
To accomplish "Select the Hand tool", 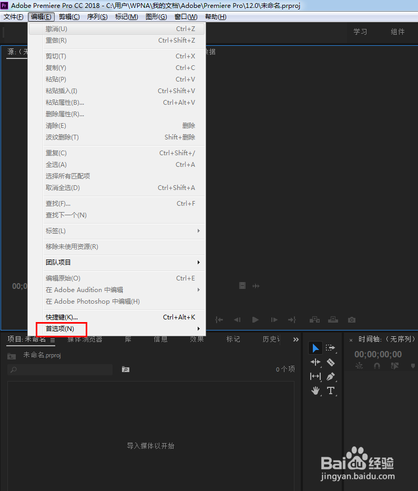I will 315,390.
